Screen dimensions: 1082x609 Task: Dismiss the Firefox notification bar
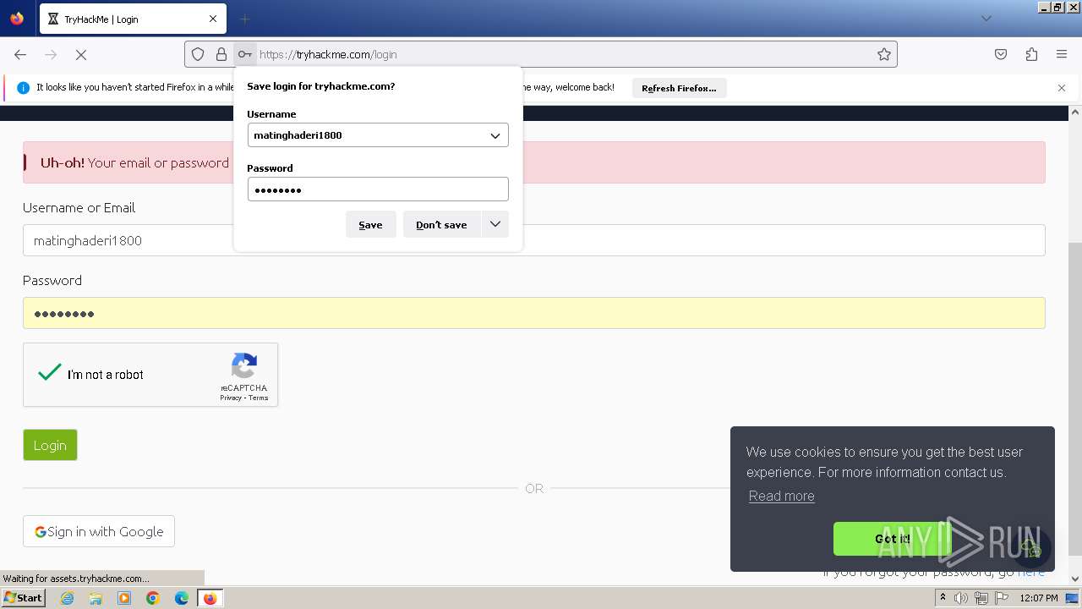pyautogui.click(x=1062, y=88)
